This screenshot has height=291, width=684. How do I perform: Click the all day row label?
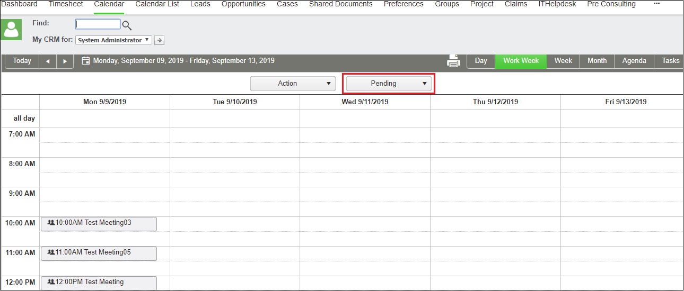coord(24,119)
